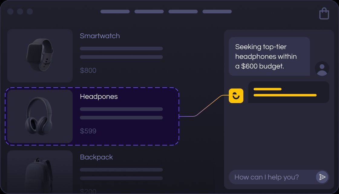Click the chatbot reply bubble with yellow lines
The width and height of the screenshot is (339, 194).
coord(288,92)
